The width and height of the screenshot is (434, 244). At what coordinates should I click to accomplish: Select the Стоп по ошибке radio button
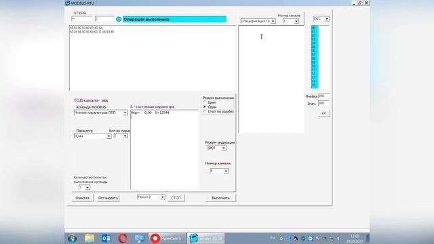click(x=205, y=111)
